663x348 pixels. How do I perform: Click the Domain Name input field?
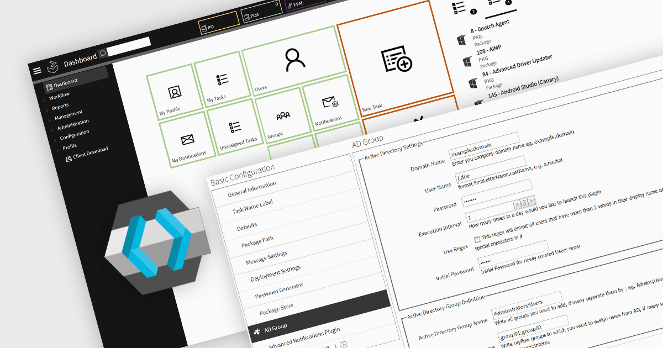point(484,146)
